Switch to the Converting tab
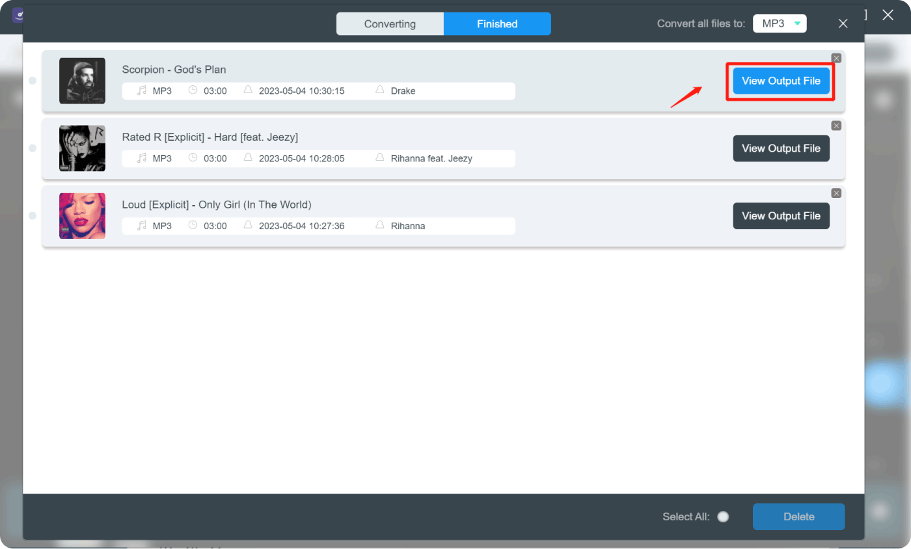This screenshot has width=911, height=549. 390,24
